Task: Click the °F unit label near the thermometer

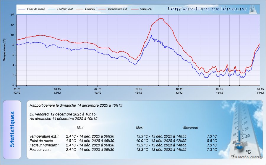Action: tap(233, 157)
